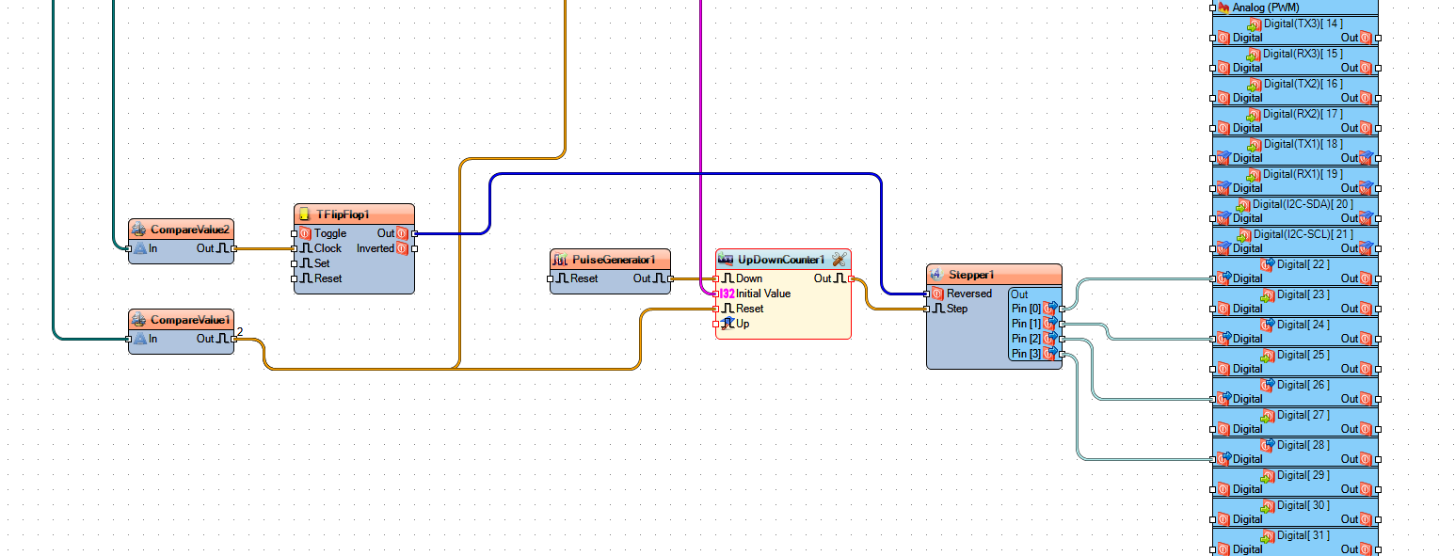Select the PulseGenerator1 Out pin
1455x556 pixels.
(x=671, y=278)
